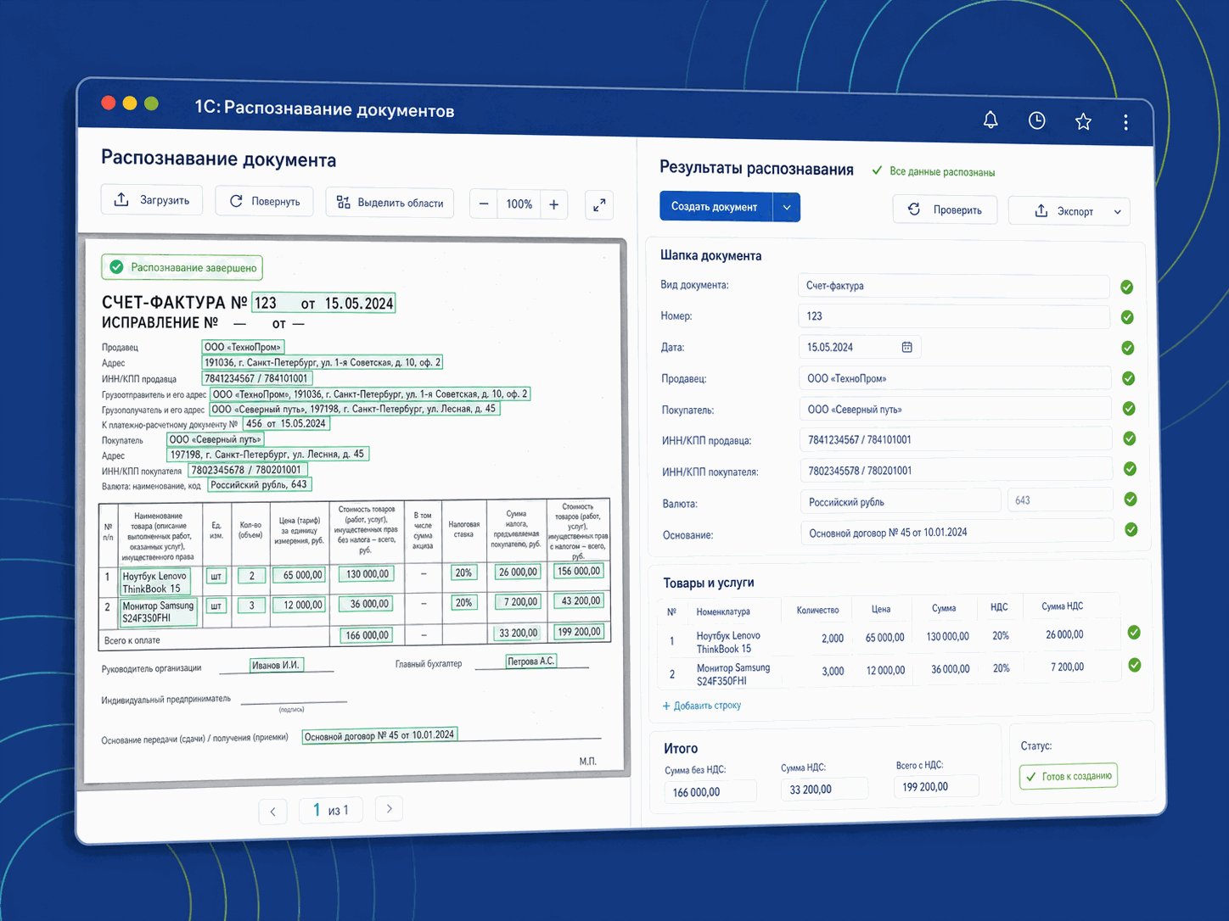Click quantity 2,000 in results table
Viewport: 1229px width, 921px height.
click(x=833, y=639)
